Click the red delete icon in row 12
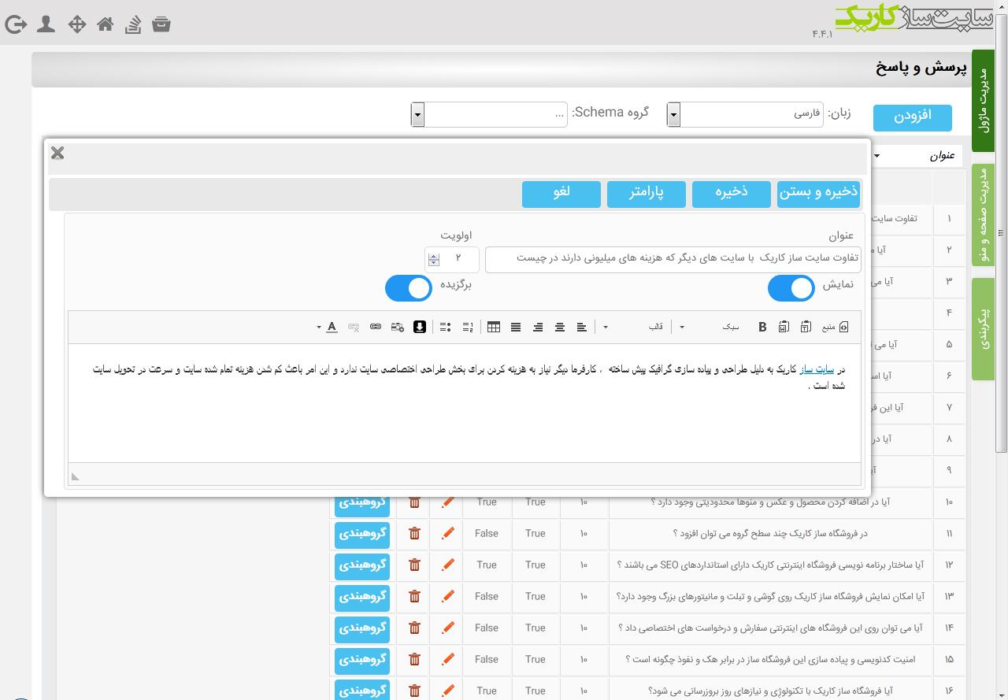This screenshot has height=700, width=1008. pyautogui.click(x=414, y=565)
